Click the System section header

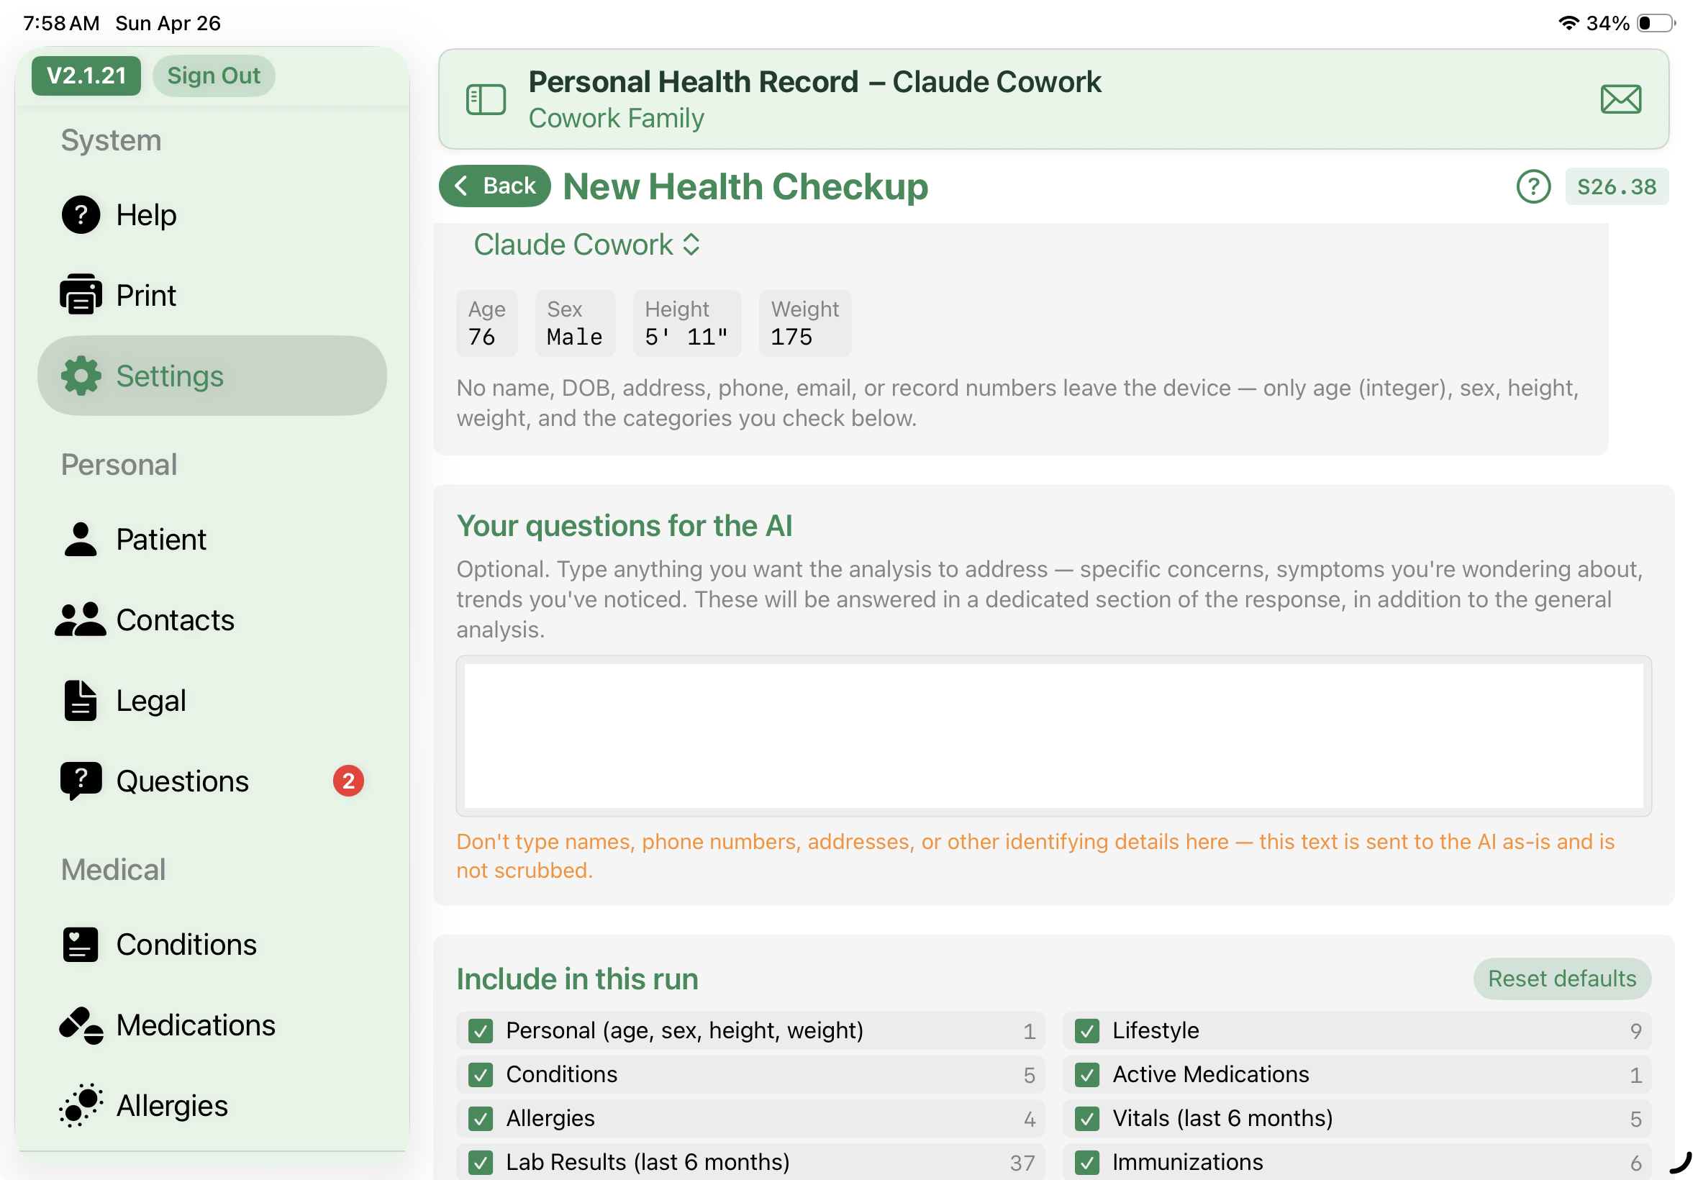click(x=111, y=140)
